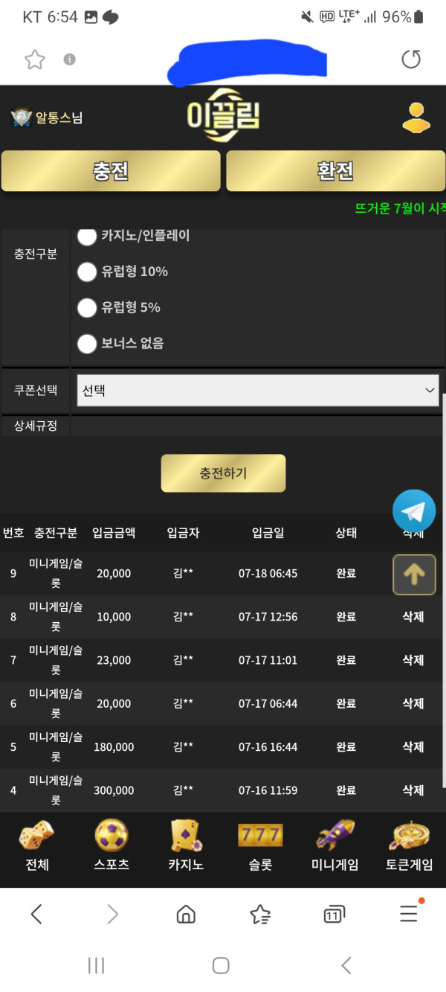This screenshot has height=992, width=446.
Task: Open the browser tabs counter
Action: tap(334, 915)
